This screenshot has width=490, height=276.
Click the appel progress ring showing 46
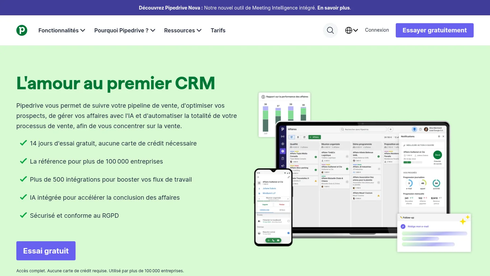coord(423,183)
